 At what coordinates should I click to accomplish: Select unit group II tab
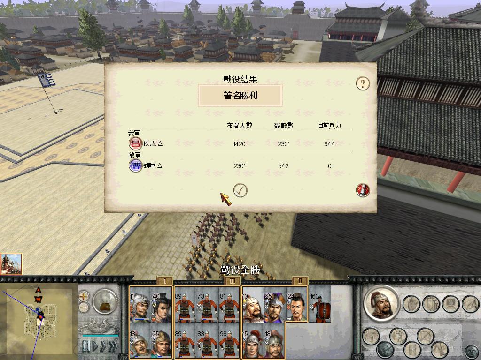[x=300, y=281]
